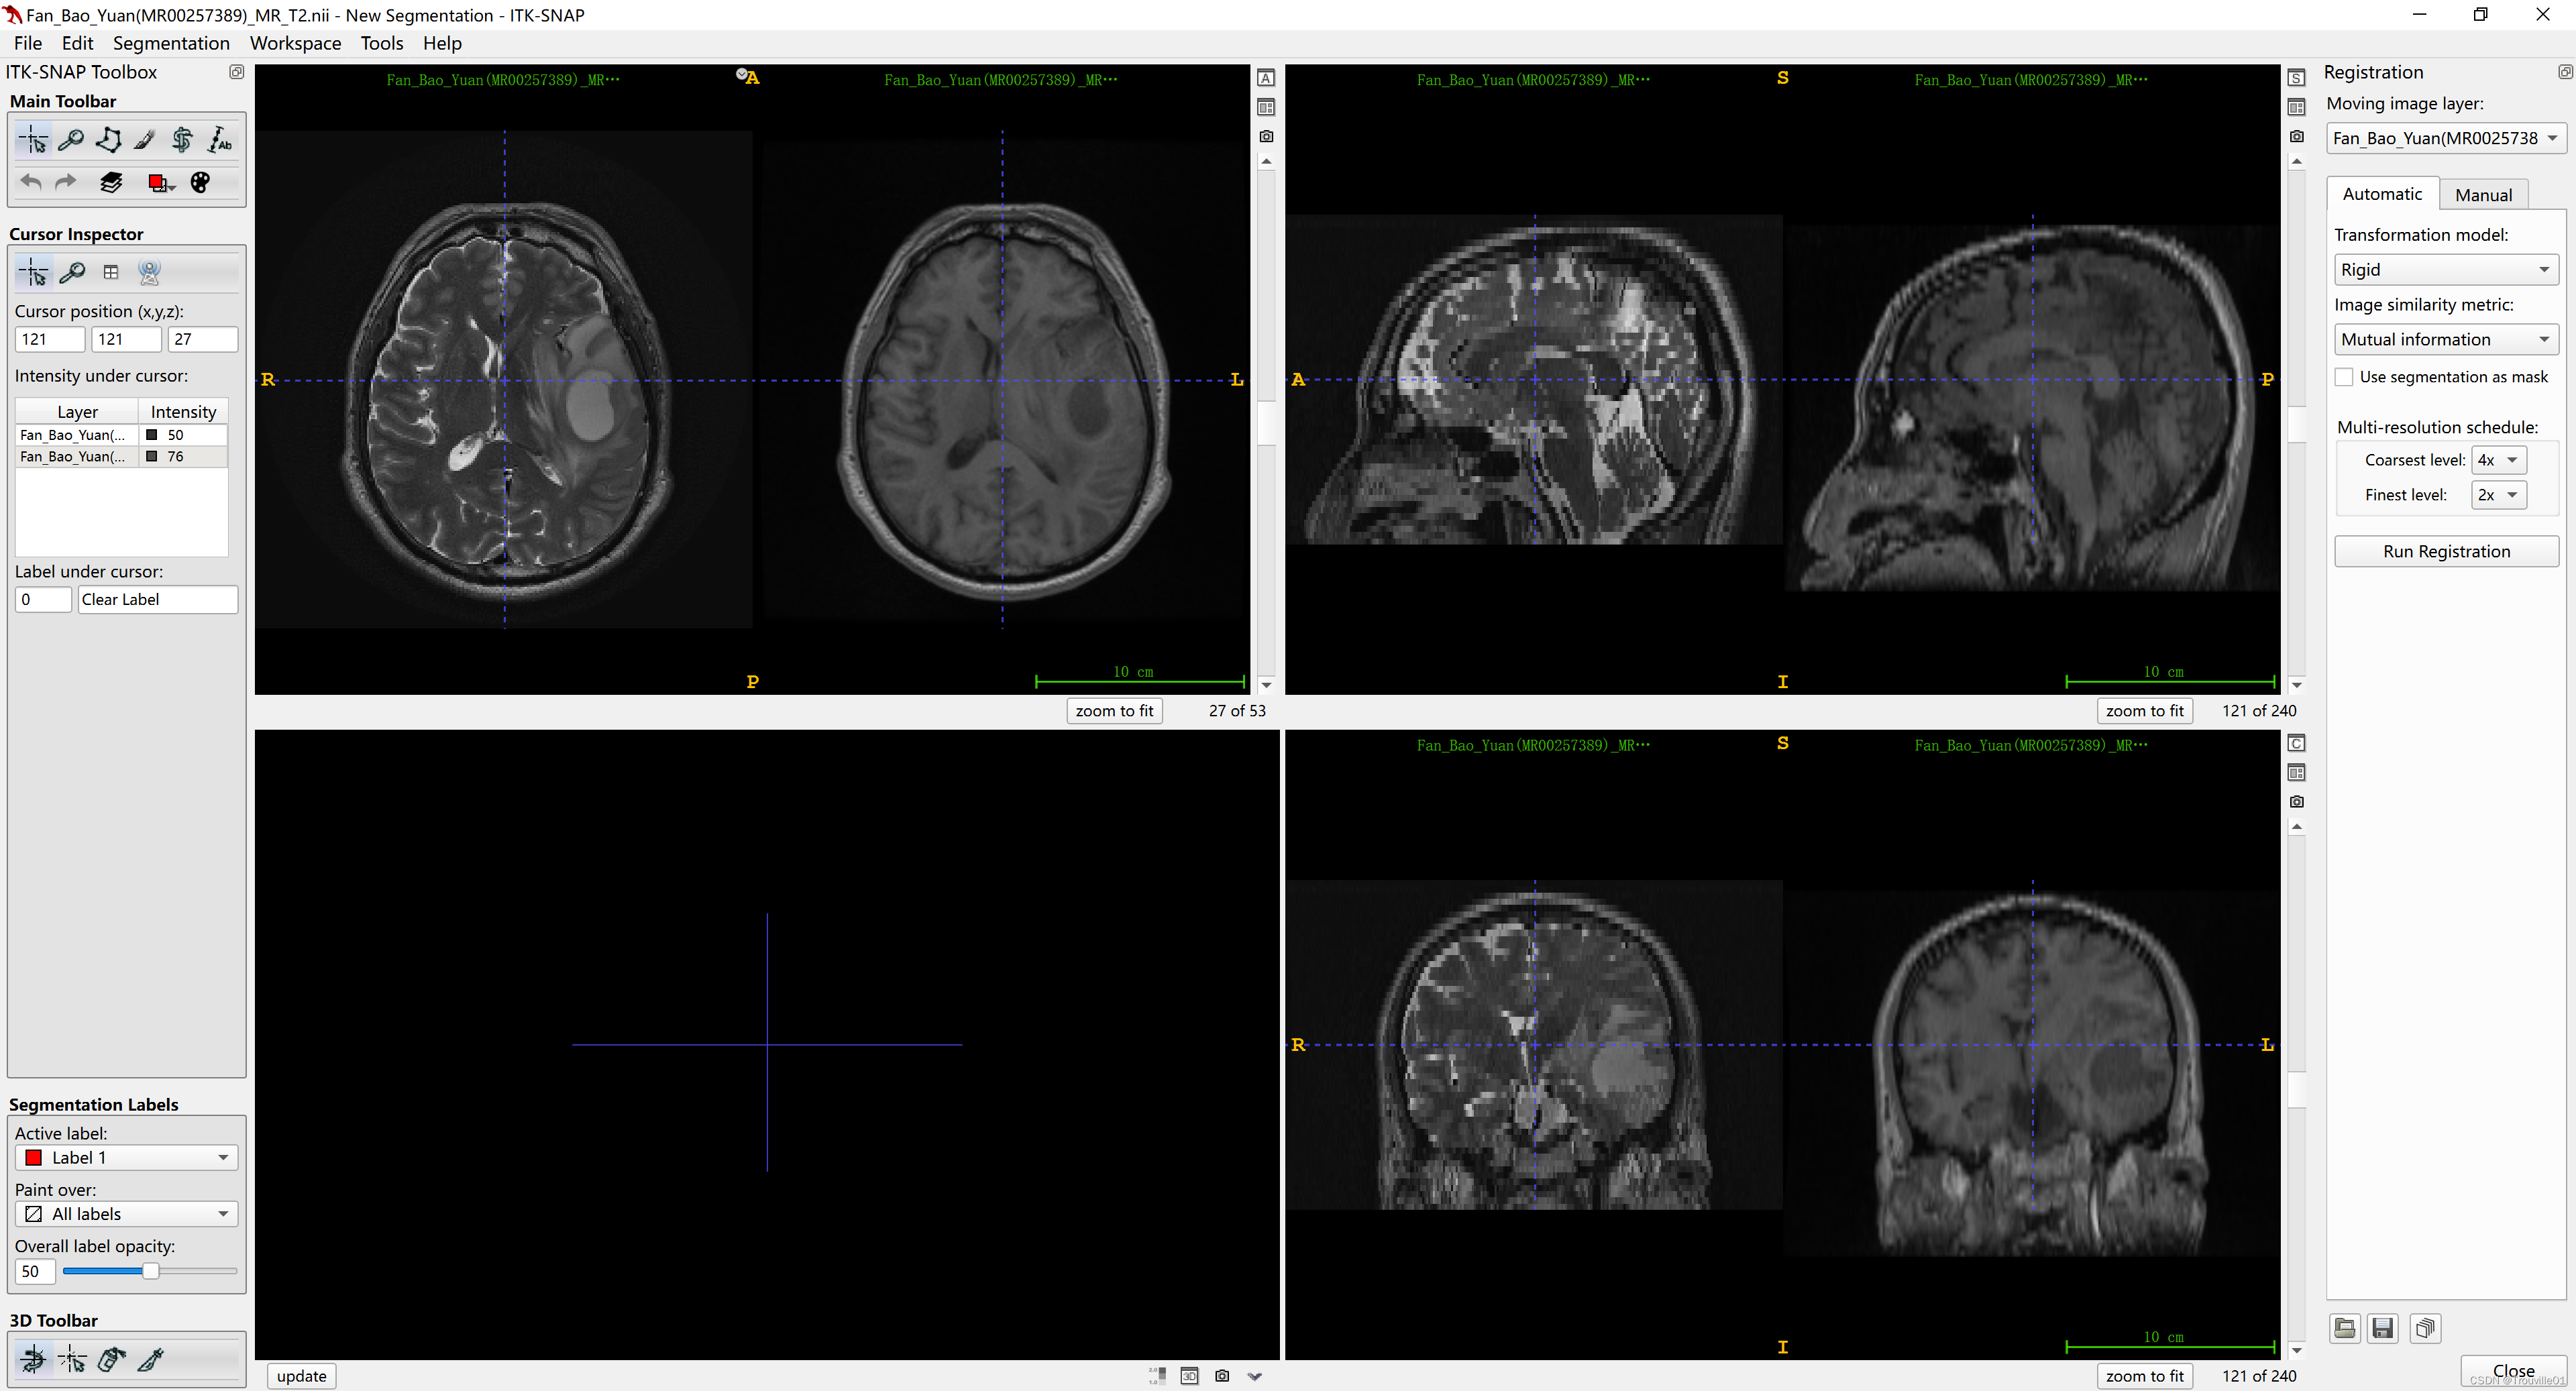
Task: Open the Segmentation menu
Action: (x=171, y=43)
